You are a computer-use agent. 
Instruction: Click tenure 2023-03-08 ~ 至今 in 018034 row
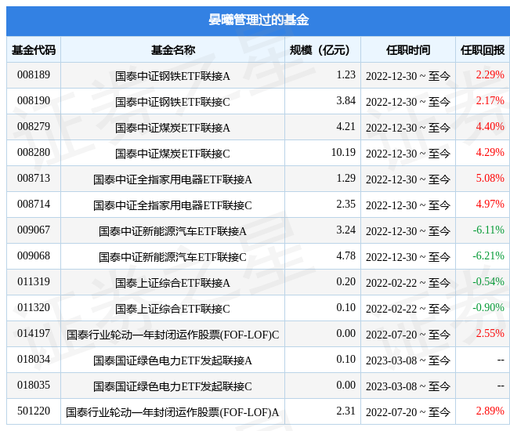point(408,360)
